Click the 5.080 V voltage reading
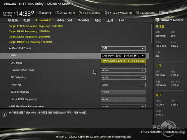This screenshot has width=187, height=140. [x=175, y=105]
